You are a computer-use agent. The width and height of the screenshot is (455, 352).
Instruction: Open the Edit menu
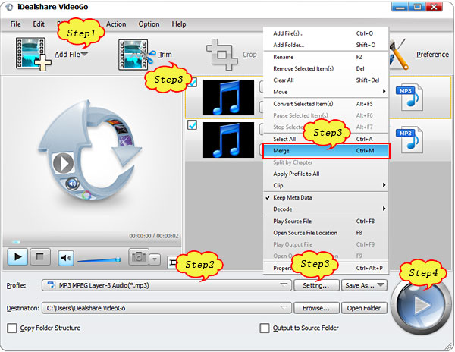(39, 24)
